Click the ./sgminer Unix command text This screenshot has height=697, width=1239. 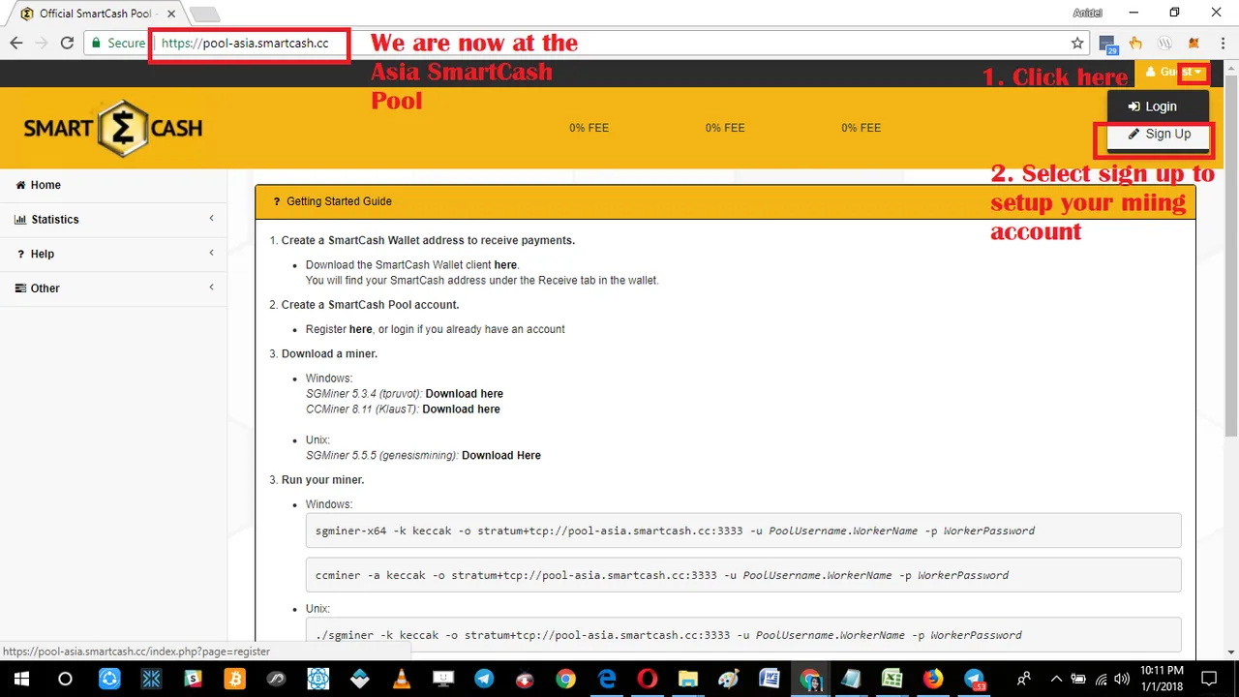669,635
